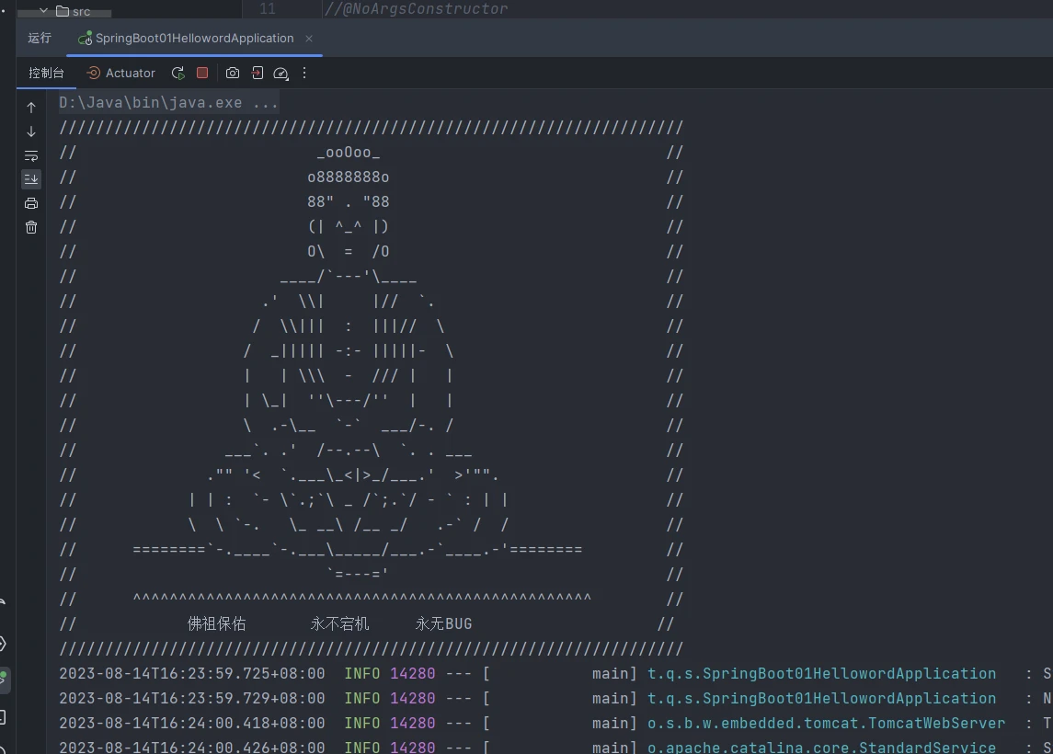Open the more options three-dot menu
Screen dimensions: 1053x754
pos(304,73)
